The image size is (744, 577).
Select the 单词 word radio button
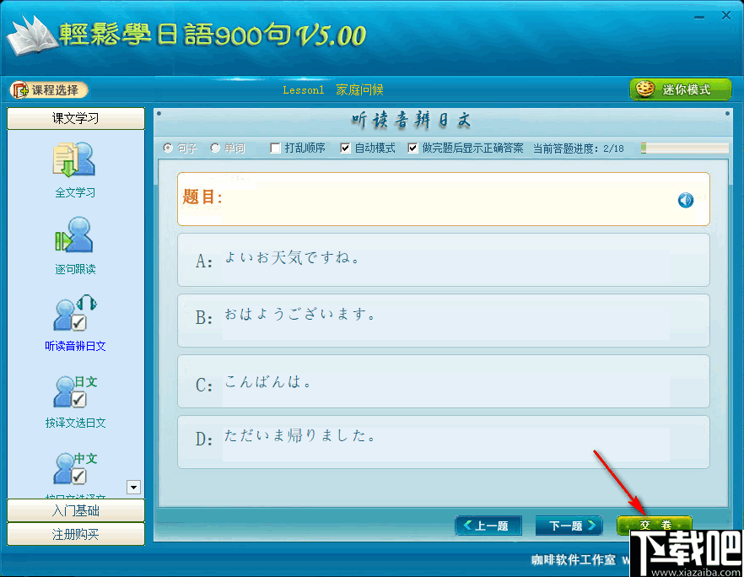coord(215,147)
